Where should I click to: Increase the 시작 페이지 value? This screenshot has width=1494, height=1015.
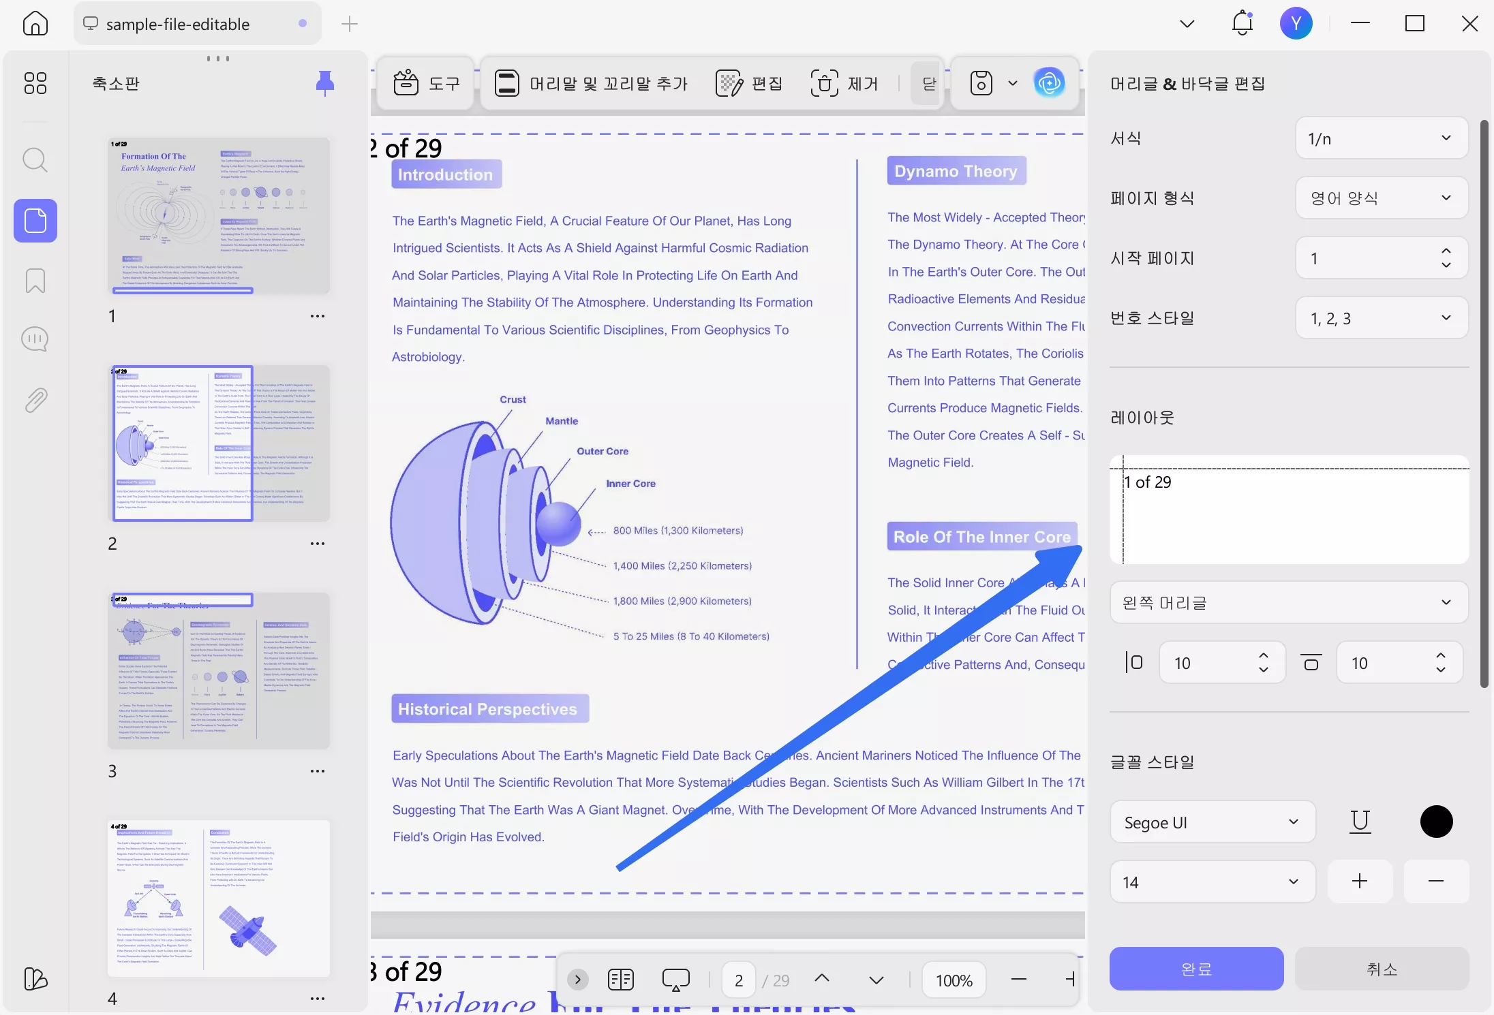(x=1446, y=251)
